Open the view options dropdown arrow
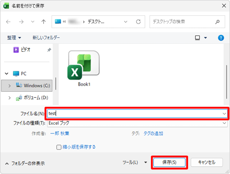 206,38
